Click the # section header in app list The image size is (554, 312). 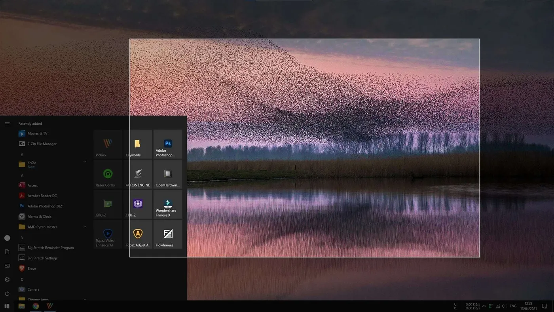22,154
